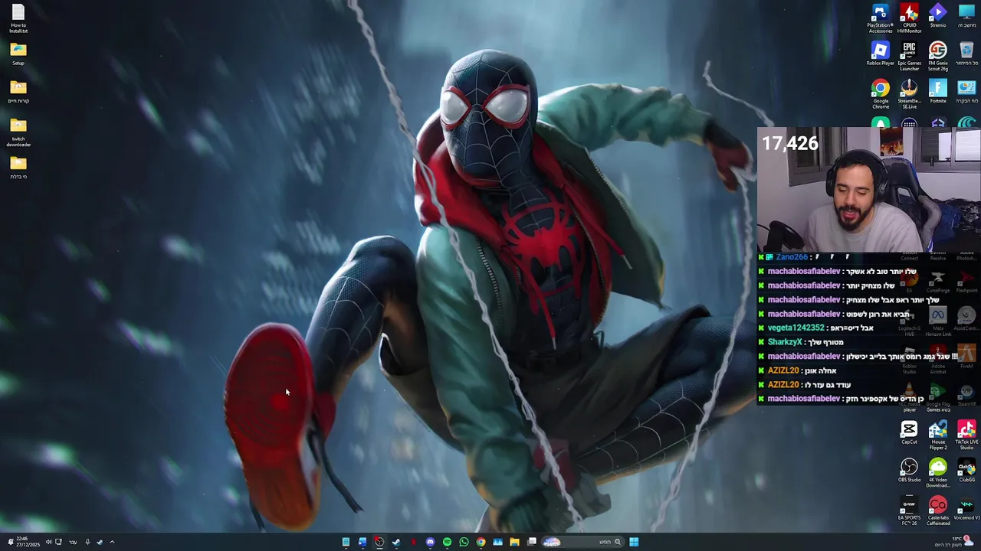Image resolution: width=981 pixels, height=551 pixels.
Task: Open the Control Panel desktop icon
Action: (x=966, y=92)
